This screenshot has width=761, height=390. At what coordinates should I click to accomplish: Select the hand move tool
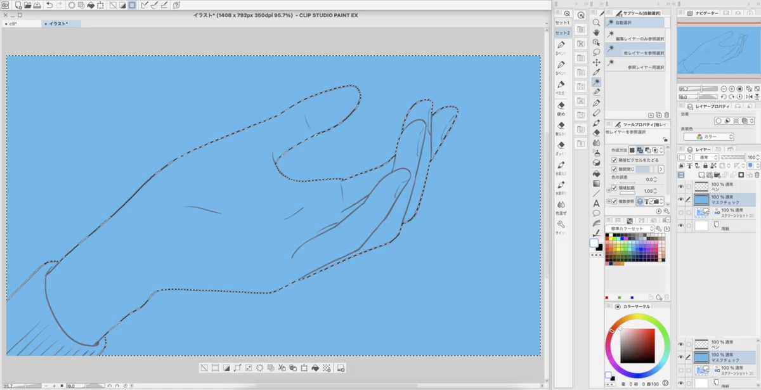coord(596,32)
